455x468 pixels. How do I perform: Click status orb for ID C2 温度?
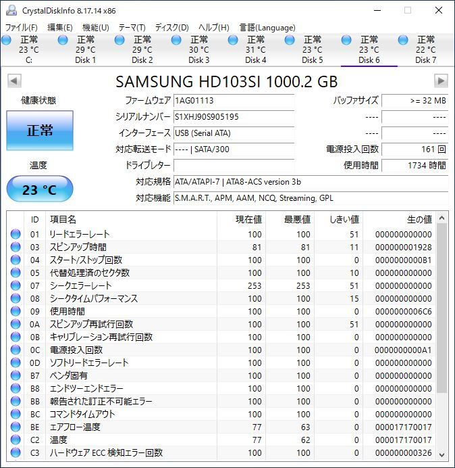point(16,440)
